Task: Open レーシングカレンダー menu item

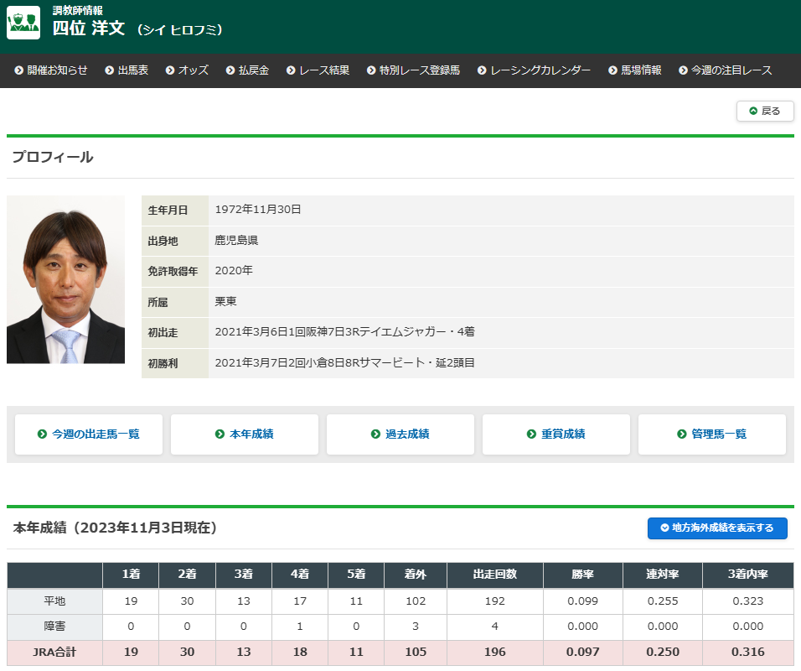Action: pos(534,70)
